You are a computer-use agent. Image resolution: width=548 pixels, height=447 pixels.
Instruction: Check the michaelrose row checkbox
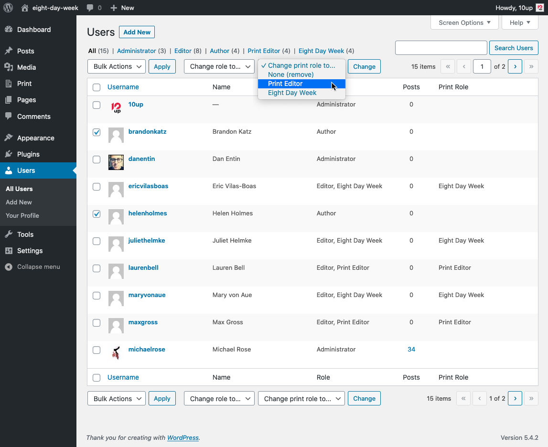[x=97, y=350]
